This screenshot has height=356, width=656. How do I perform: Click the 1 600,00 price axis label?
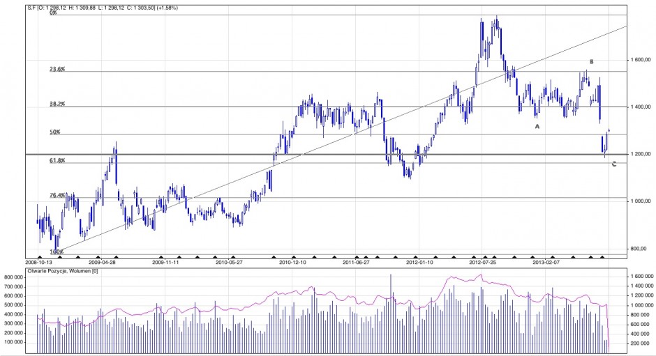(641, 60)
